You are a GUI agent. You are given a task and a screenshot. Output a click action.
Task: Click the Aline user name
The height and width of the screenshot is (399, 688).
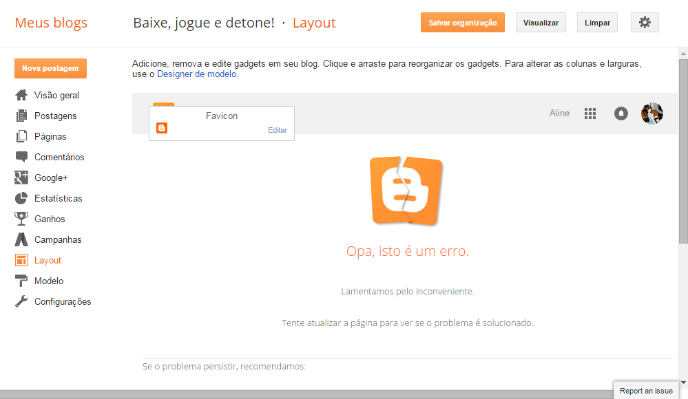tap(559, 113)
